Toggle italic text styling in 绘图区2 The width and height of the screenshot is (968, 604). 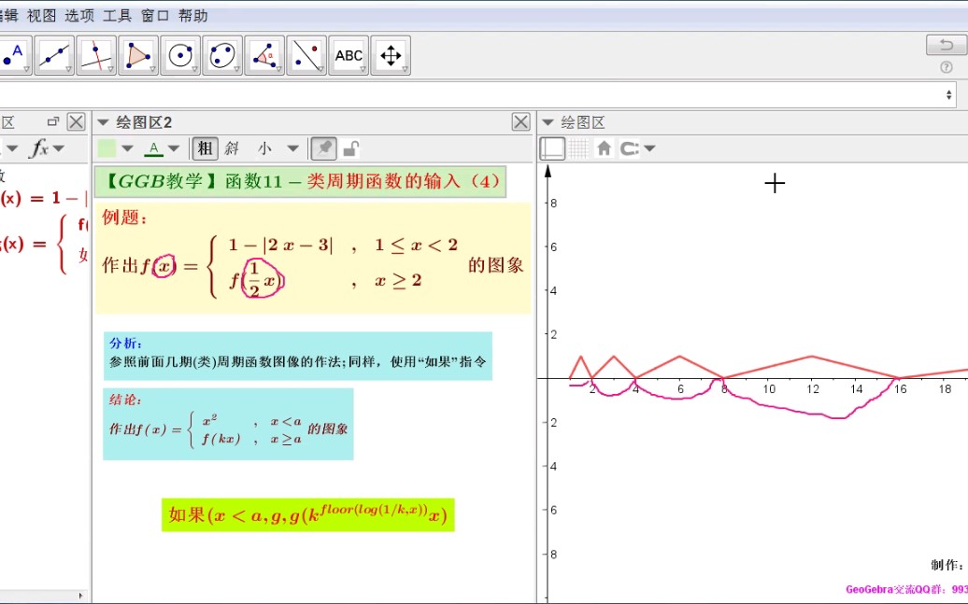pos(230,147)
